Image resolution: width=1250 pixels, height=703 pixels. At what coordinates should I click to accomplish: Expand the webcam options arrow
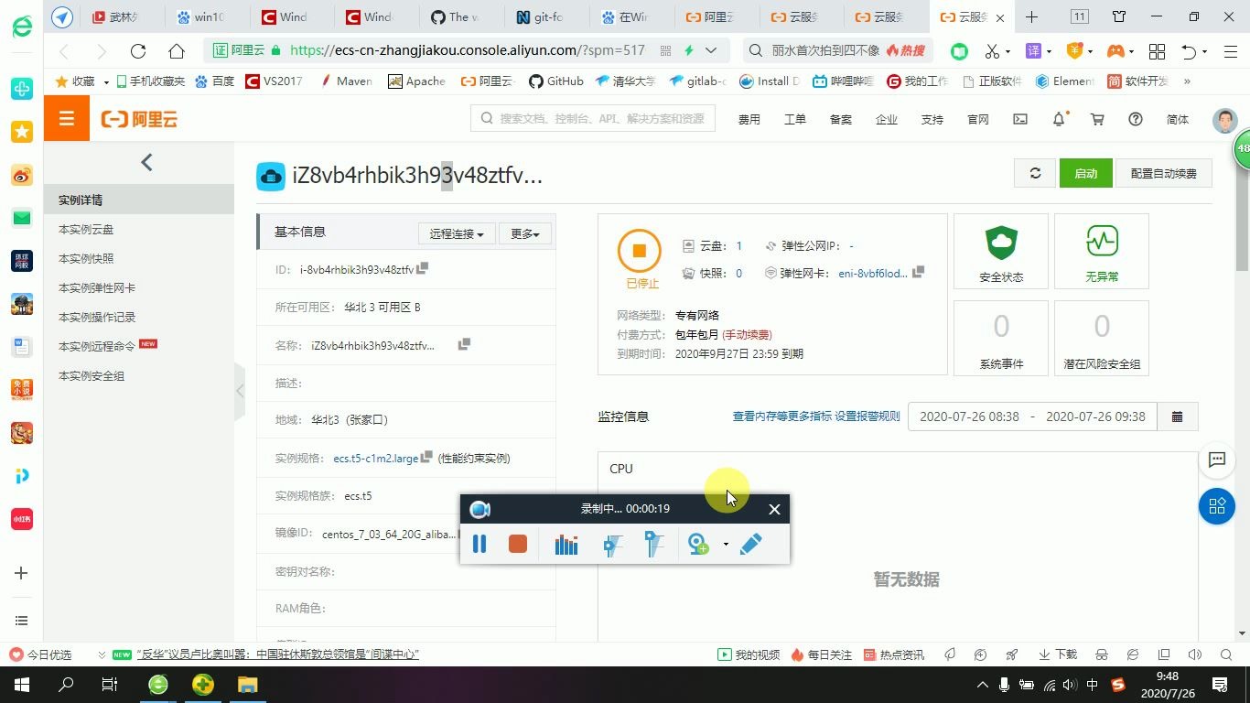pos(726,544)
